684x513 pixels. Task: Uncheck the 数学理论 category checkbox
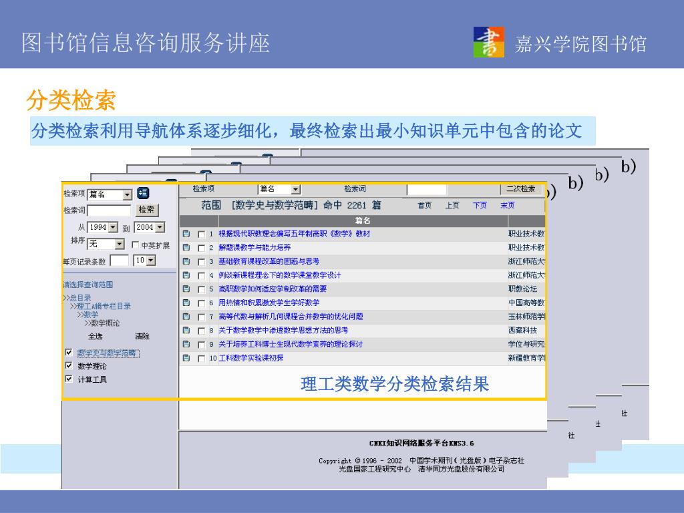point(69,365)
